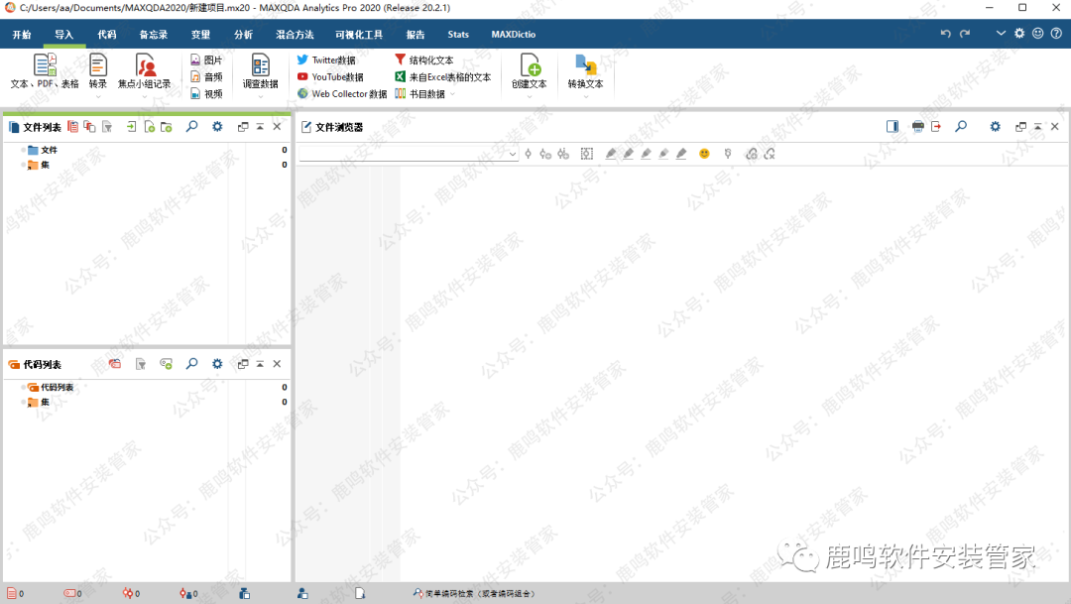Expand the 转录 dropdown arrow
This screenshot has width=1071, height=604.
coord(98,95)
